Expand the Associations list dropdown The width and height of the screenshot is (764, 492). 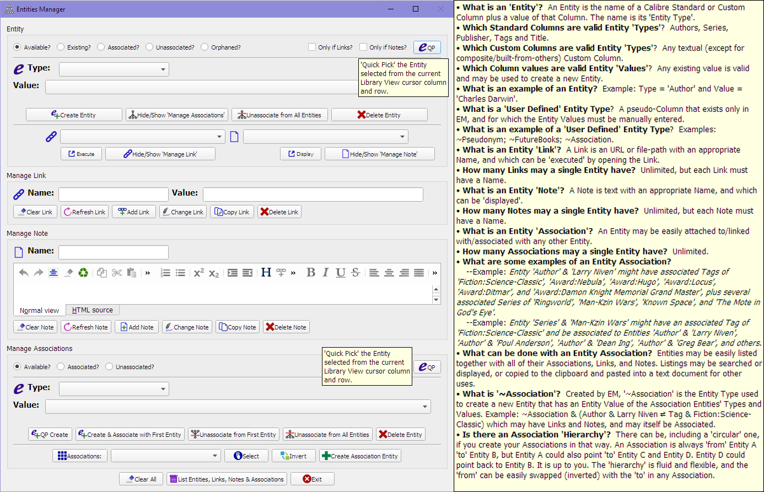(166, 456)
